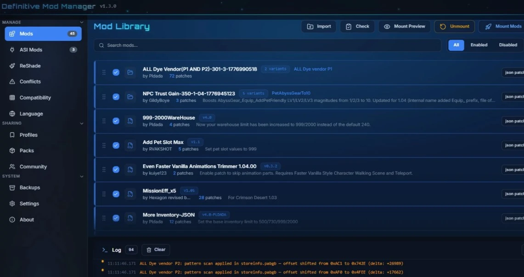Click drag handle of Add Pet Slot Max row
The image size is (524, 277).
coord(104,145)
